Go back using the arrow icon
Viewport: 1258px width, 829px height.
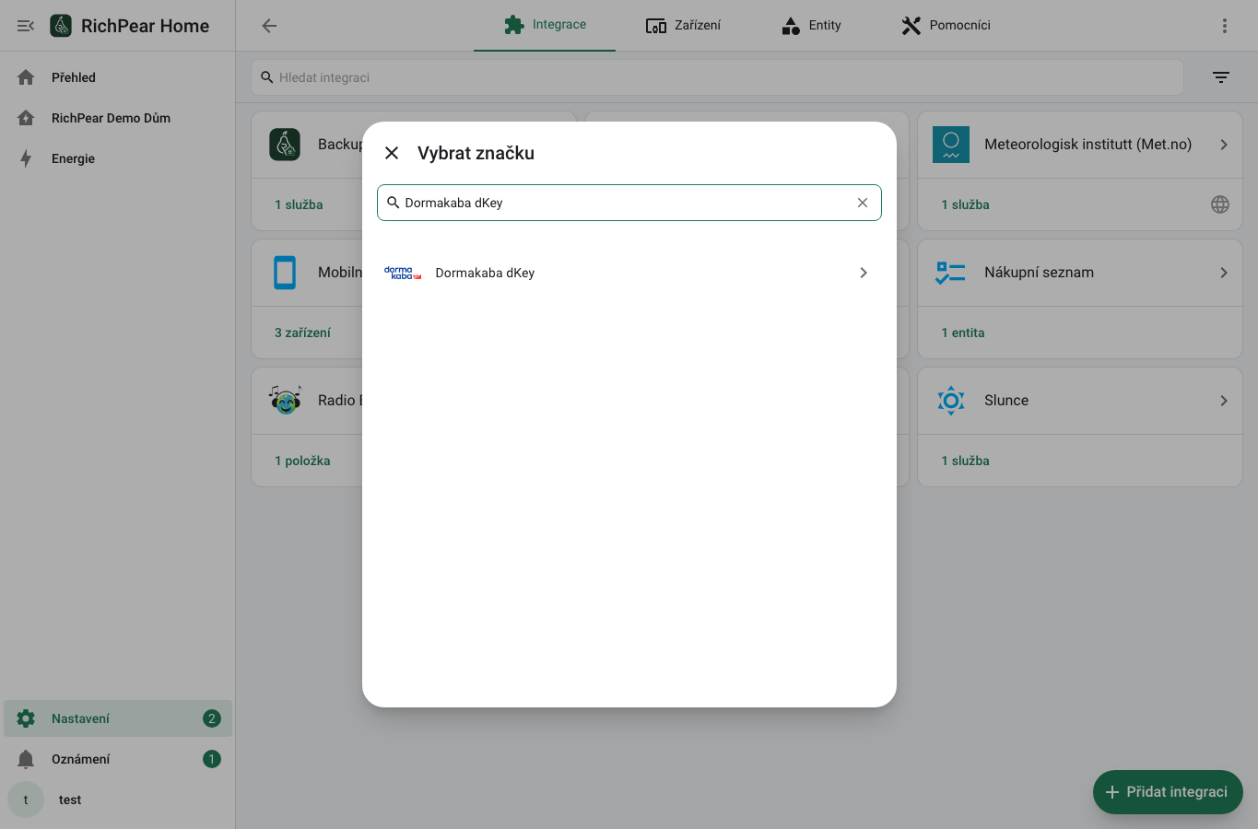pyautogui.click(x=269, y=26)
